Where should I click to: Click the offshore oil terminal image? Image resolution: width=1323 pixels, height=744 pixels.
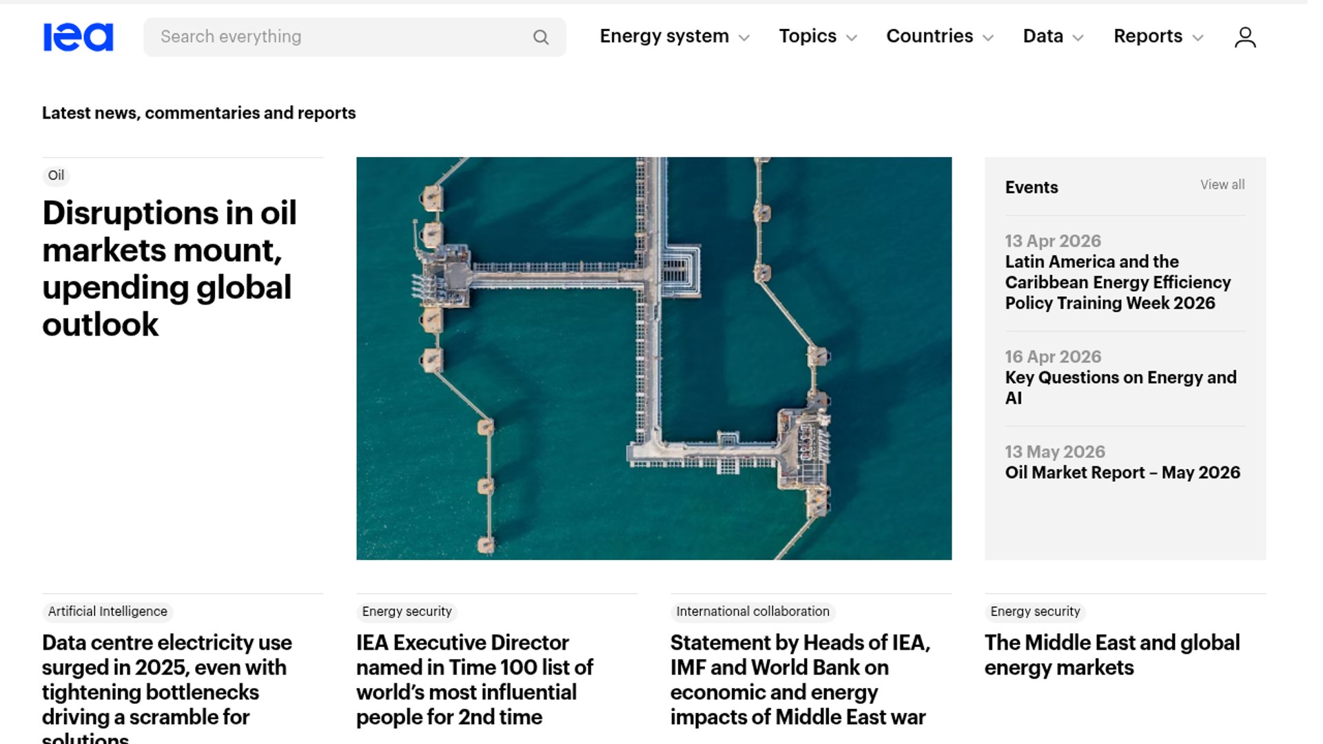click(653, 358)
